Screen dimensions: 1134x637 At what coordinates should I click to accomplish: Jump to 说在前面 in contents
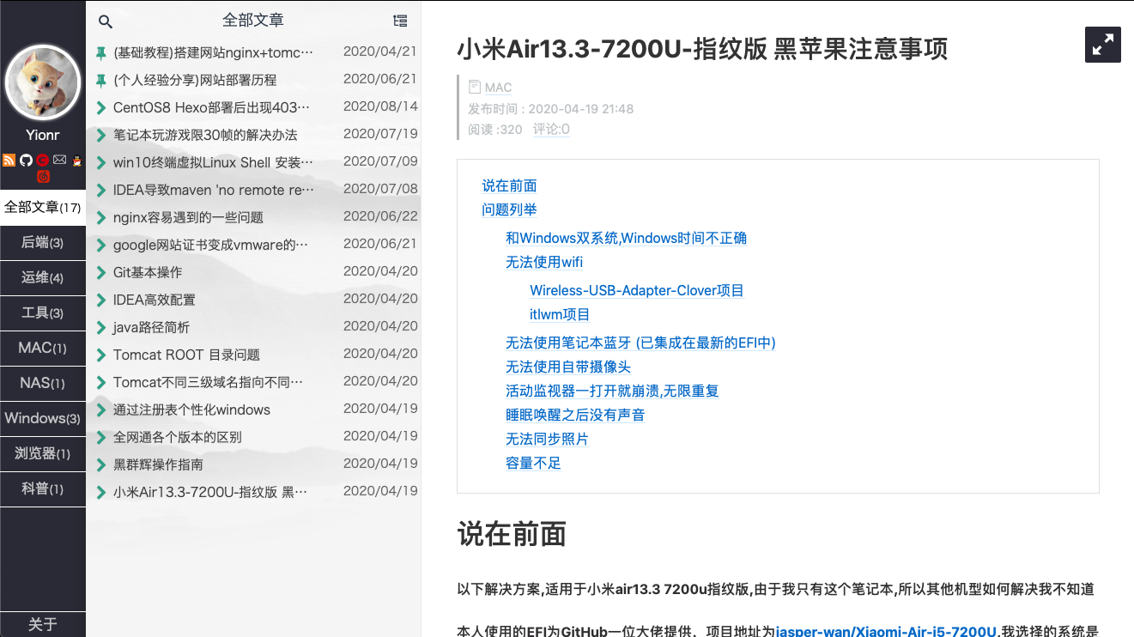509,185
